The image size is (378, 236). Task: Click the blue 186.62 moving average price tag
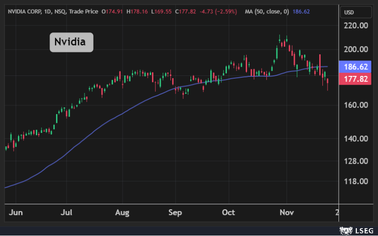click(x=356, y=67)
